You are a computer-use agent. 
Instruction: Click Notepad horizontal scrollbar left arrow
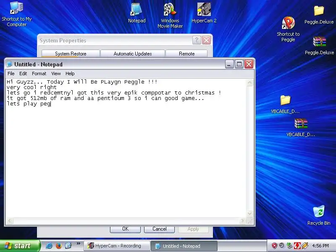10,221
